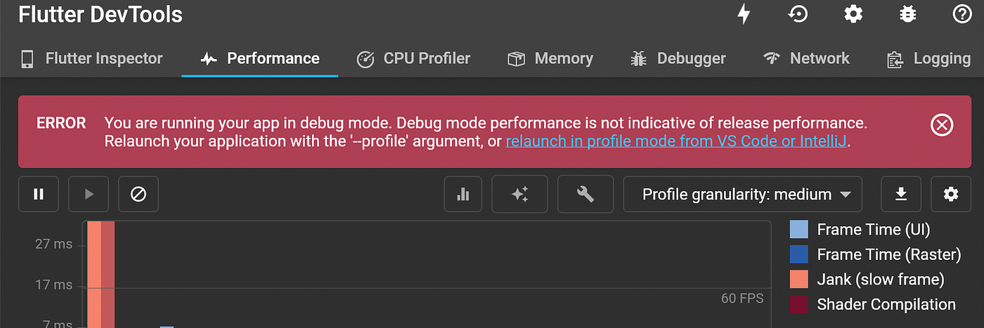Click the hot reload lightning bolt icon
The height and width of the screenshot is (328, 984).
744,14
